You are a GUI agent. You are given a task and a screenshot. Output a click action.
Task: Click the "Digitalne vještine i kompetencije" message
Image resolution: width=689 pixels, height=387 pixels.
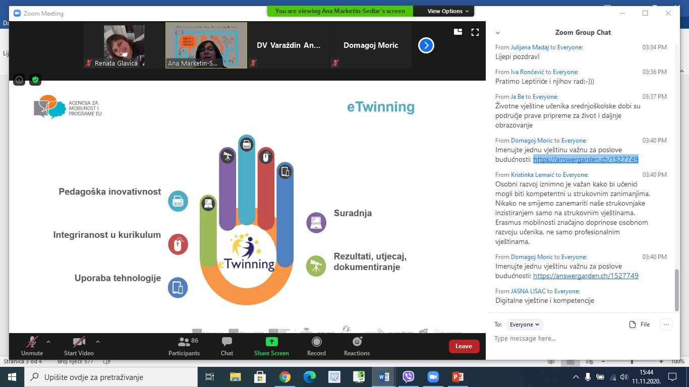click(545, 301)
